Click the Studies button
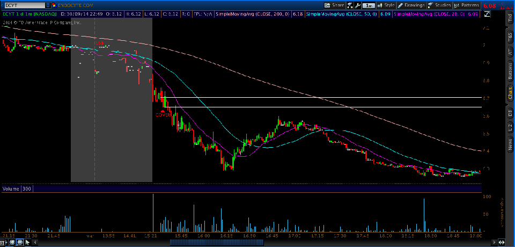Screen dimensions: 515x247 tap(439, 5)
